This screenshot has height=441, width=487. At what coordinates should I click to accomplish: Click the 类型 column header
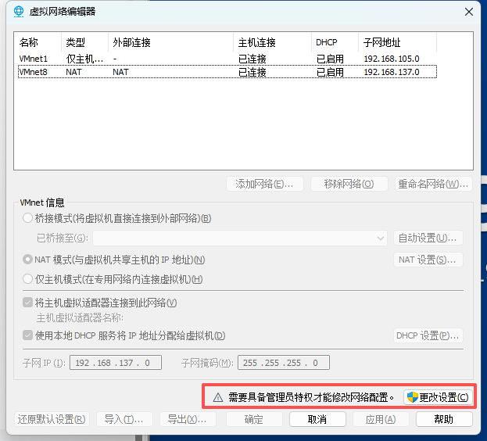coord(84,42)
